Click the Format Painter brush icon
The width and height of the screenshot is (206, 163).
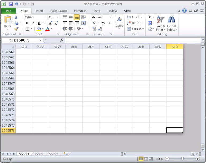pyautogui.click(x=16, y=29)
